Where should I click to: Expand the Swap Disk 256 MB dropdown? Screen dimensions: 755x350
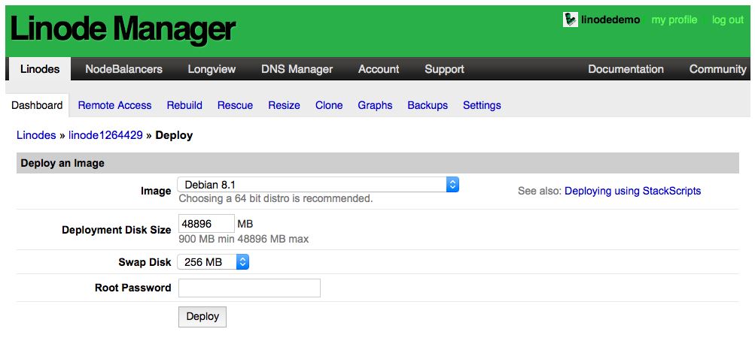(x=213, y=262)
